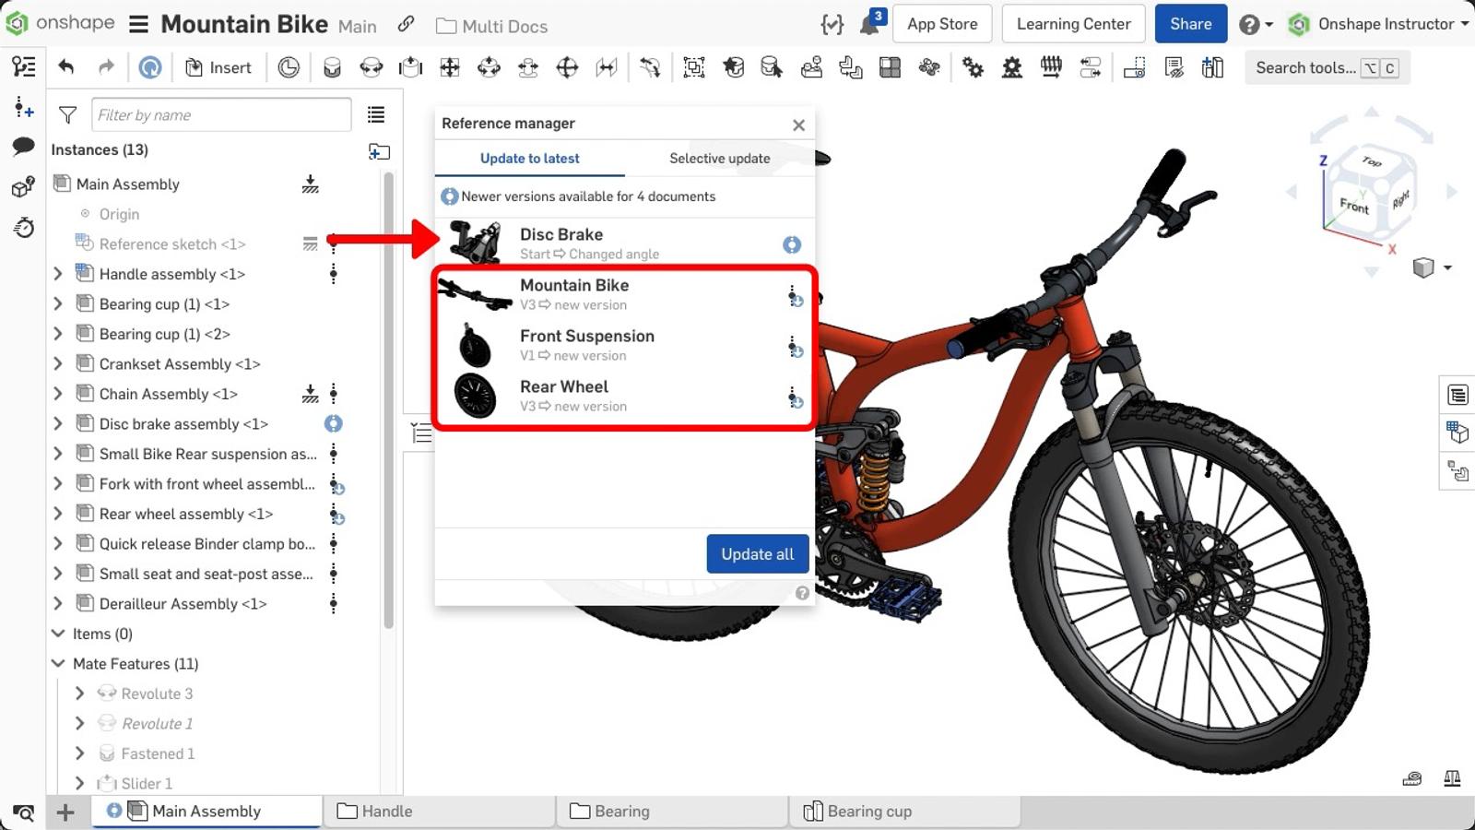1475x830 pixels.
Task: Open the help question mark menu
Action: [1251, 23]
